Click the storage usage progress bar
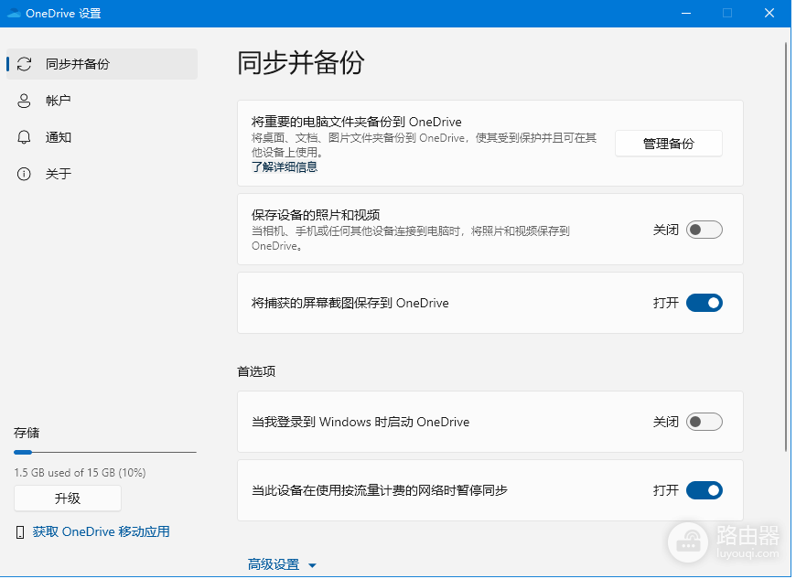The width and height of the screenshot is (796, 579). pos(105,452)
